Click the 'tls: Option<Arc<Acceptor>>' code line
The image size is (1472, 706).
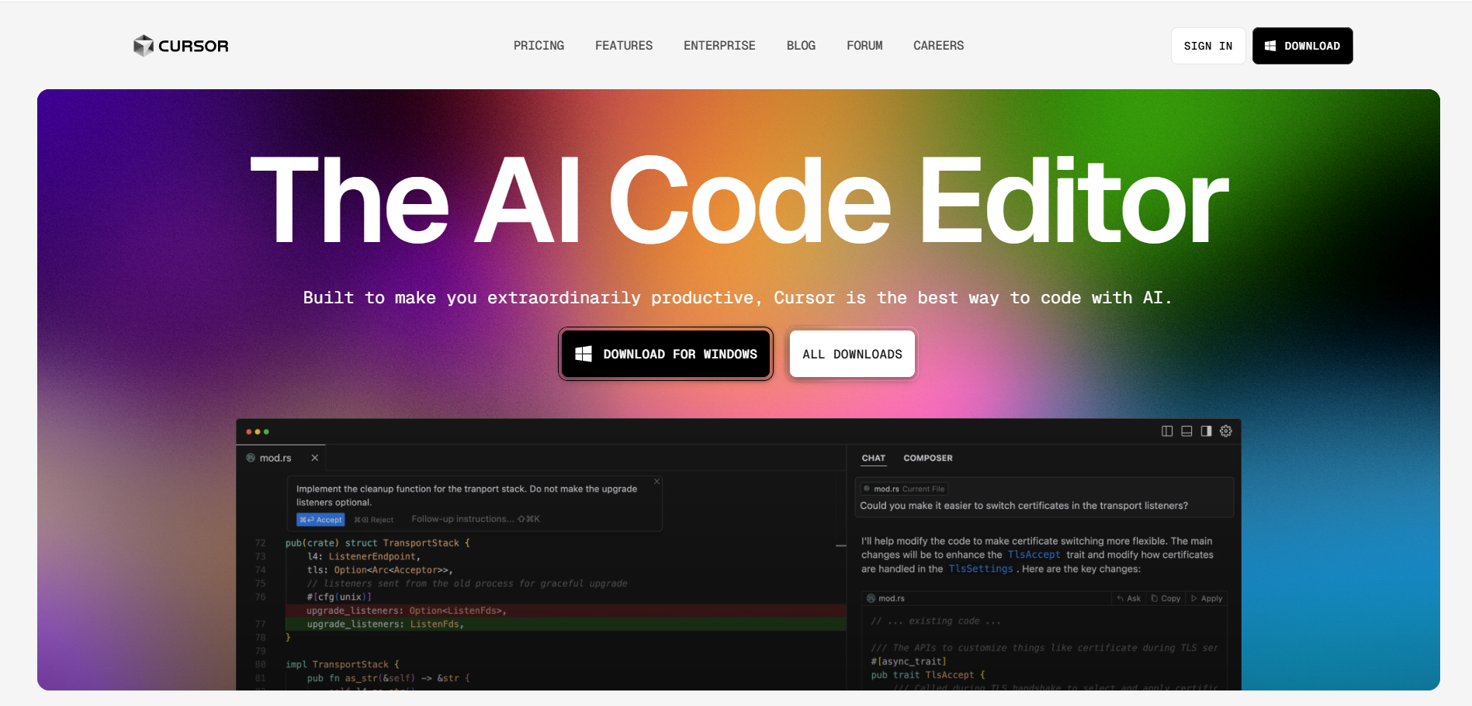[380, 570]
